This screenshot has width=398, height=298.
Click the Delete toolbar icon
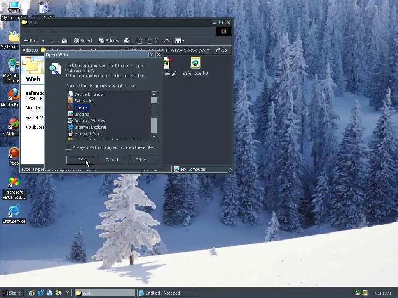(157, 41)
